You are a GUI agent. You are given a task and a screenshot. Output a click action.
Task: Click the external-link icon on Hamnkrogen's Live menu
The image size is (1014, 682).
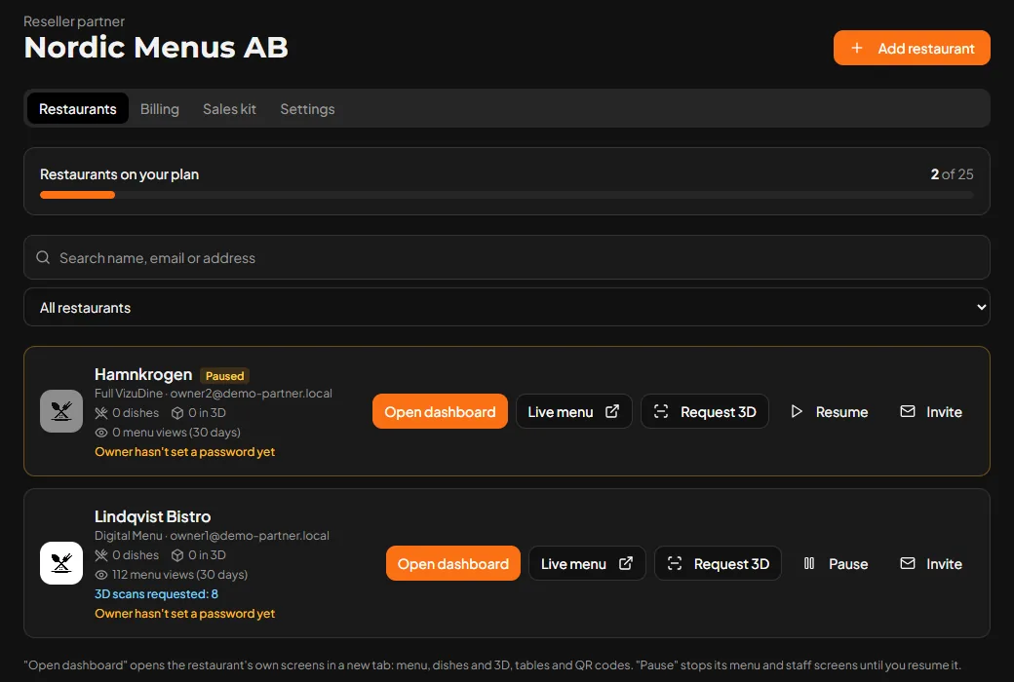click(x=612, y=411)
